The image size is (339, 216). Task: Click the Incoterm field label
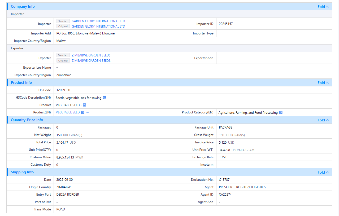(x=207, y=165)
